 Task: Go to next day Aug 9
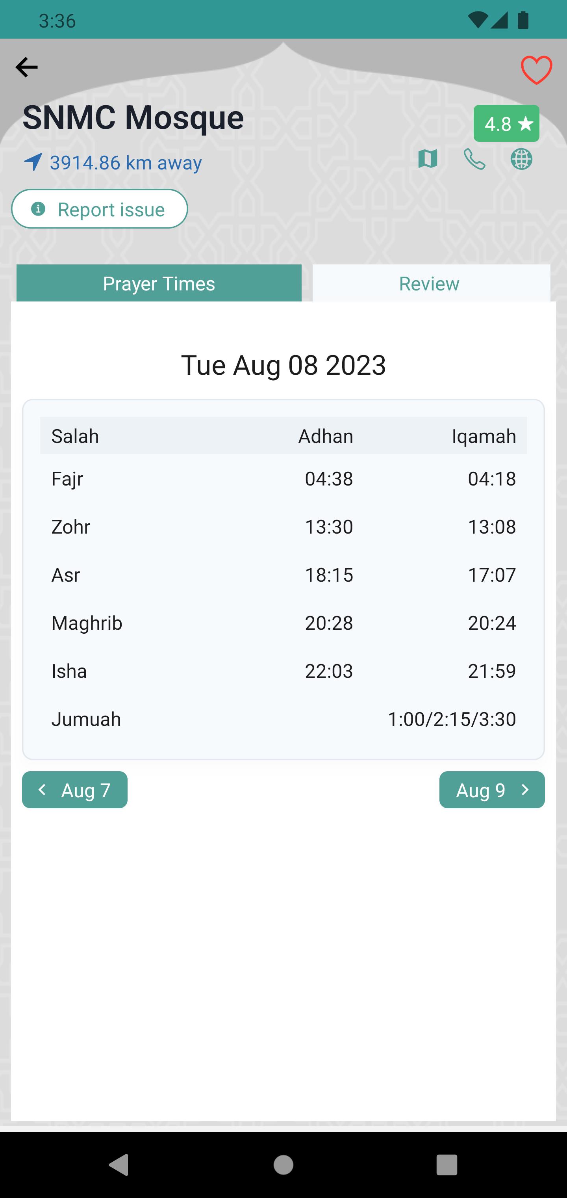tap(492, 790)
